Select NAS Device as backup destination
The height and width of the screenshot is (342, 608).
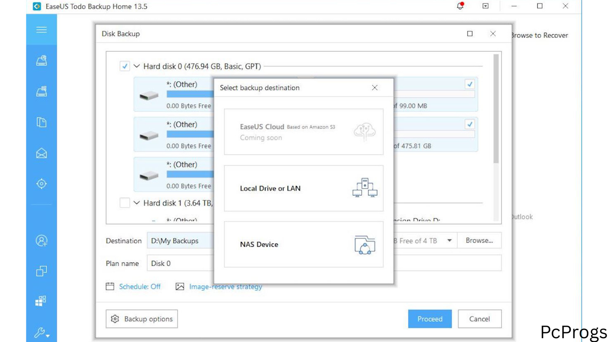click(304, 244)
